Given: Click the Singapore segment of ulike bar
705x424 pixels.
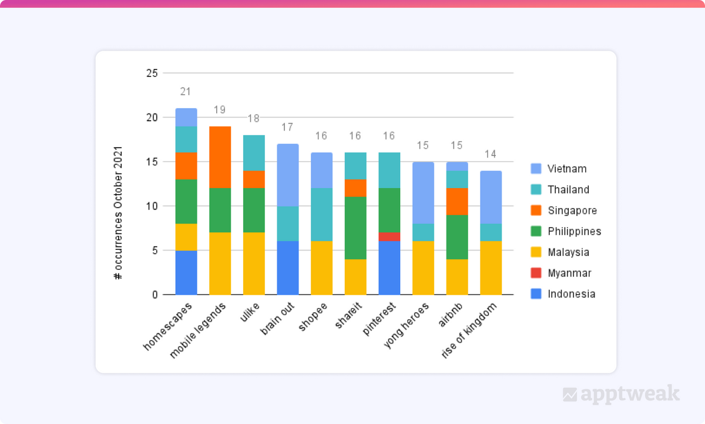Looking at the screenshot, I should click(x=254, y=179).
